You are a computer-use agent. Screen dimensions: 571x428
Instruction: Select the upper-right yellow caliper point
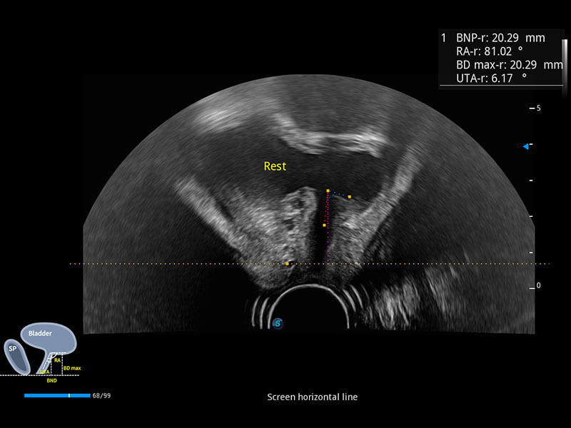350,197
